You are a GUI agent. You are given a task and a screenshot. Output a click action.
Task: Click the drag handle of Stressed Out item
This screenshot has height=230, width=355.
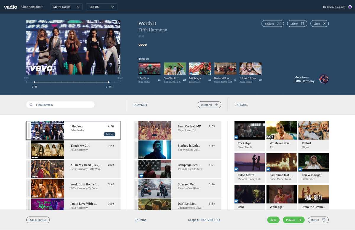(x=136, y=188)
